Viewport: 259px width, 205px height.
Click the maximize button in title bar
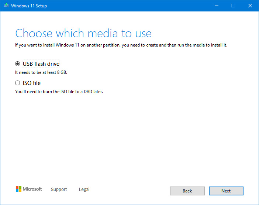(233, 6)
